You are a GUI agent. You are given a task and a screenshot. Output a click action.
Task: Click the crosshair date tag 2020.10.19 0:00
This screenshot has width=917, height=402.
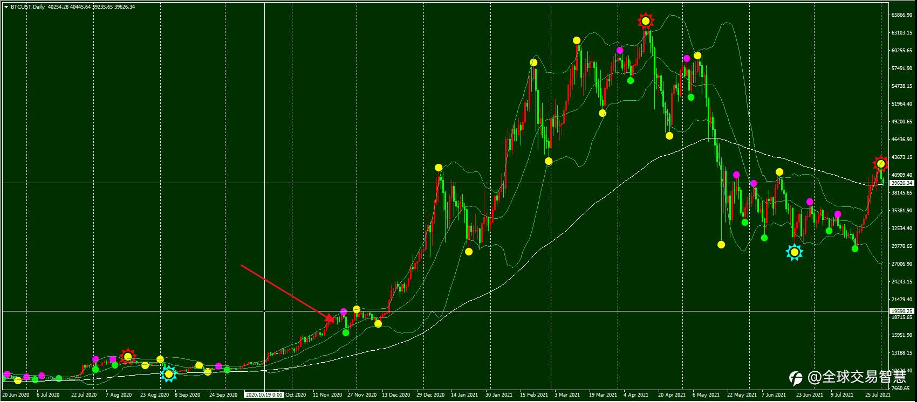coord(264,395)
